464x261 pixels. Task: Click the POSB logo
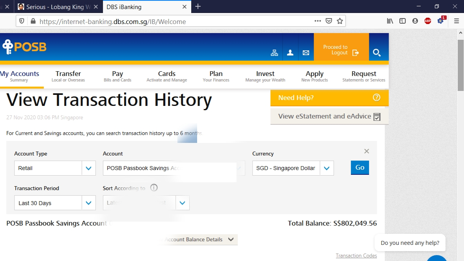click(24, 47)
